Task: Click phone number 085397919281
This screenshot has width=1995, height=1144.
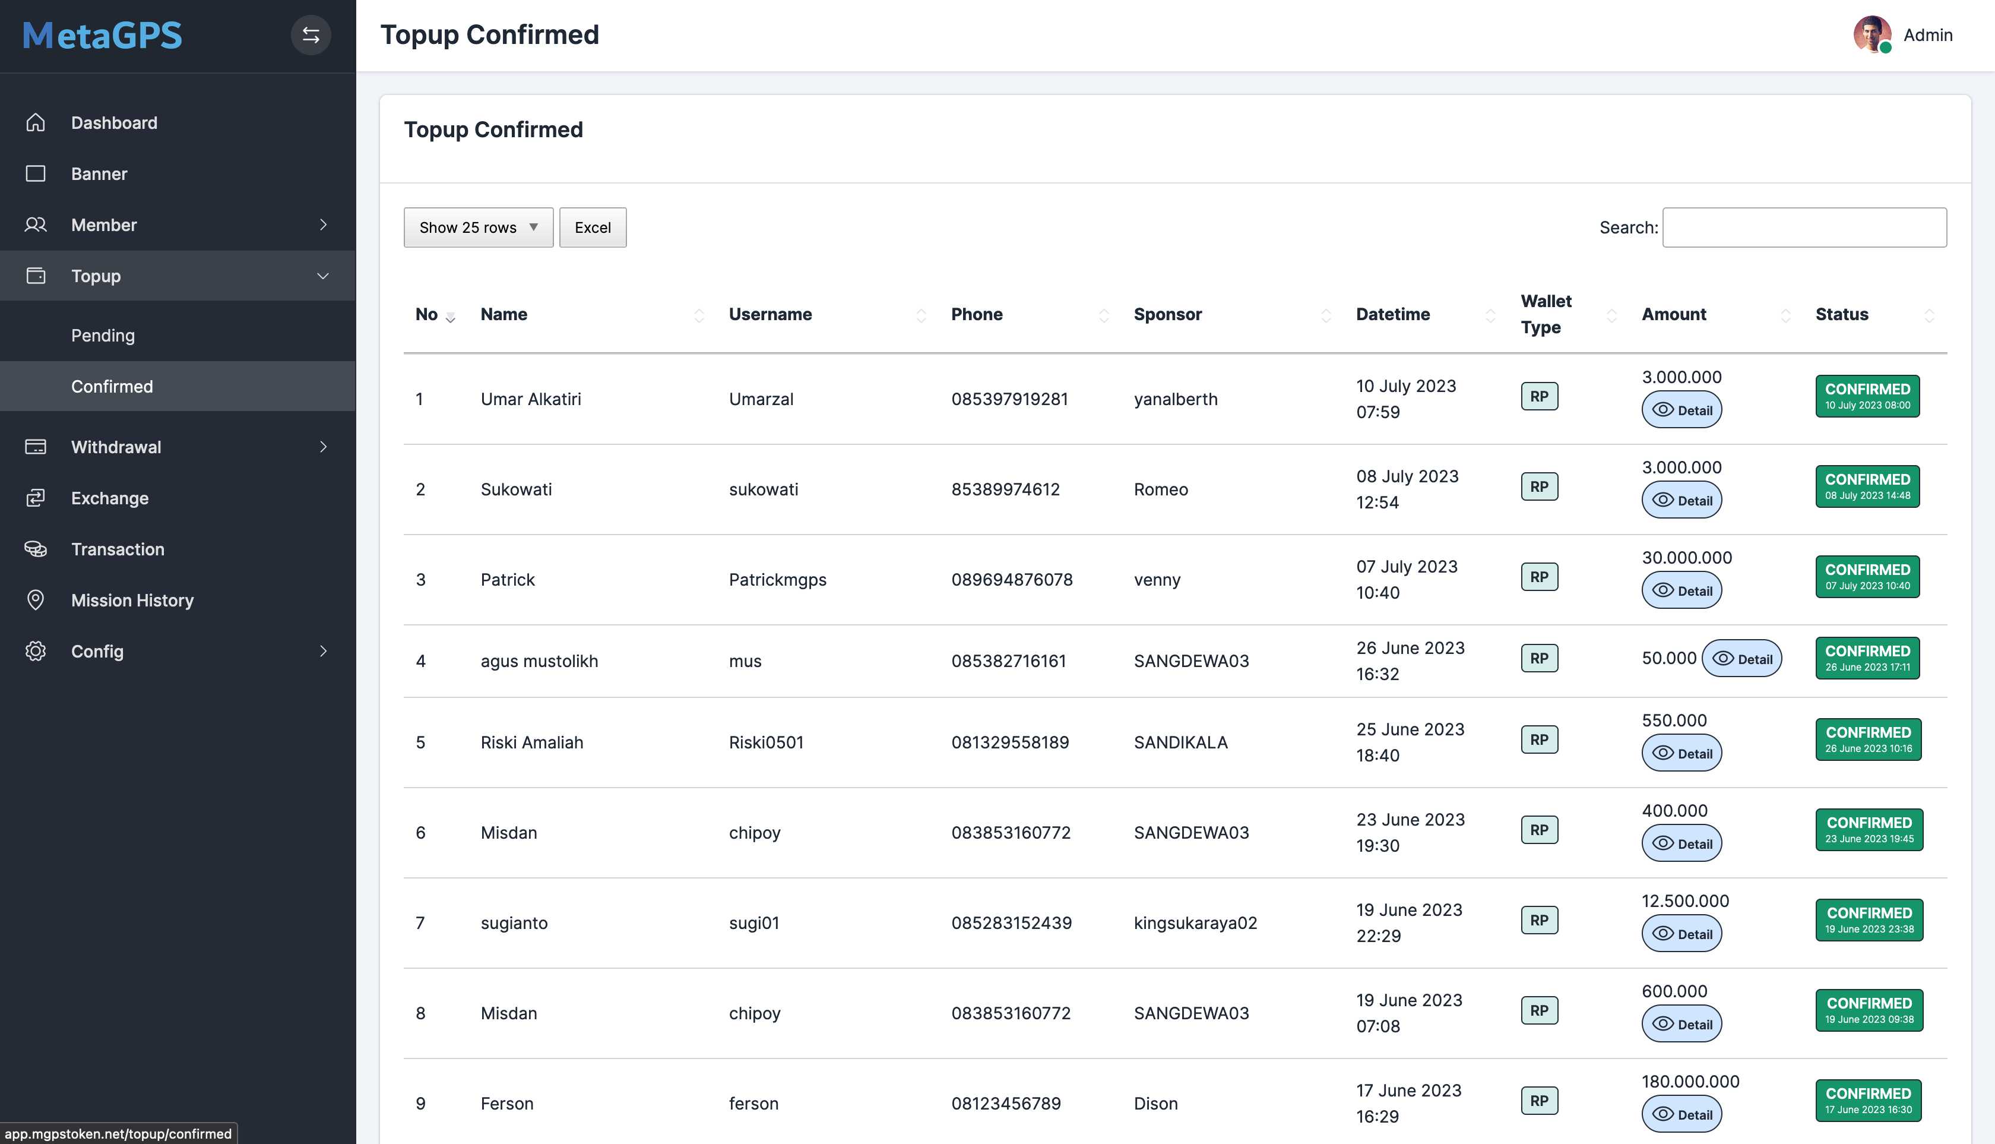Action: [1009, 399]
